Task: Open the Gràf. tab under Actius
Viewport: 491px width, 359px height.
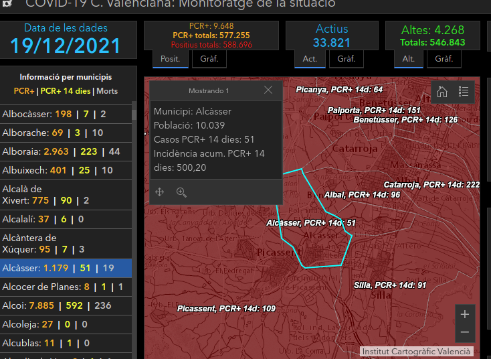Action: pos(346,59)
